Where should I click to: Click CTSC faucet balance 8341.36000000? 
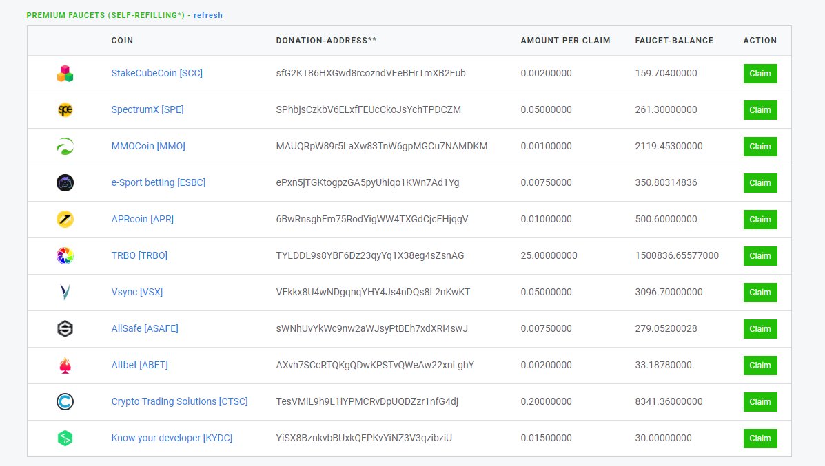[669, 401]
